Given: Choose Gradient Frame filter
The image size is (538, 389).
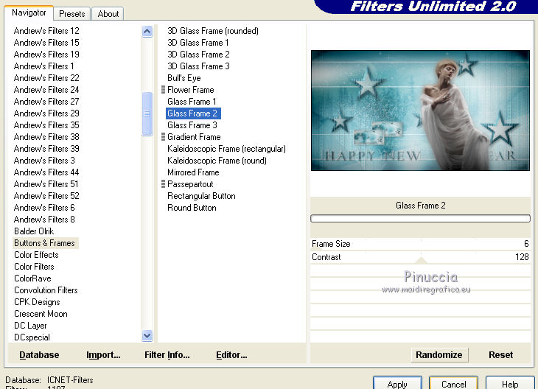Looking at the screenshot, I should click(x=194, y=137).
